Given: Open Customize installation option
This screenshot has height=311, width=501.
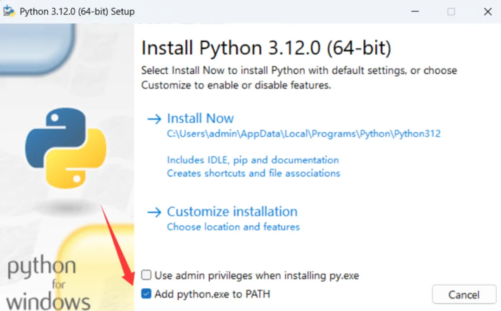Looking at the screenshot, I should (232, 212).
